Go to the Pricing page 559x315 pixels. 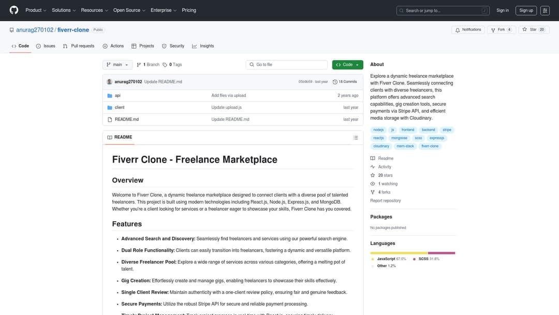(x=189, y=10)
